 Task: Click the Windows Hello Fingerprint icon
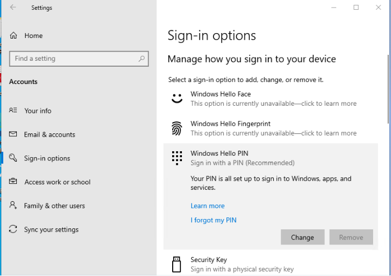[x=177, y=129]
